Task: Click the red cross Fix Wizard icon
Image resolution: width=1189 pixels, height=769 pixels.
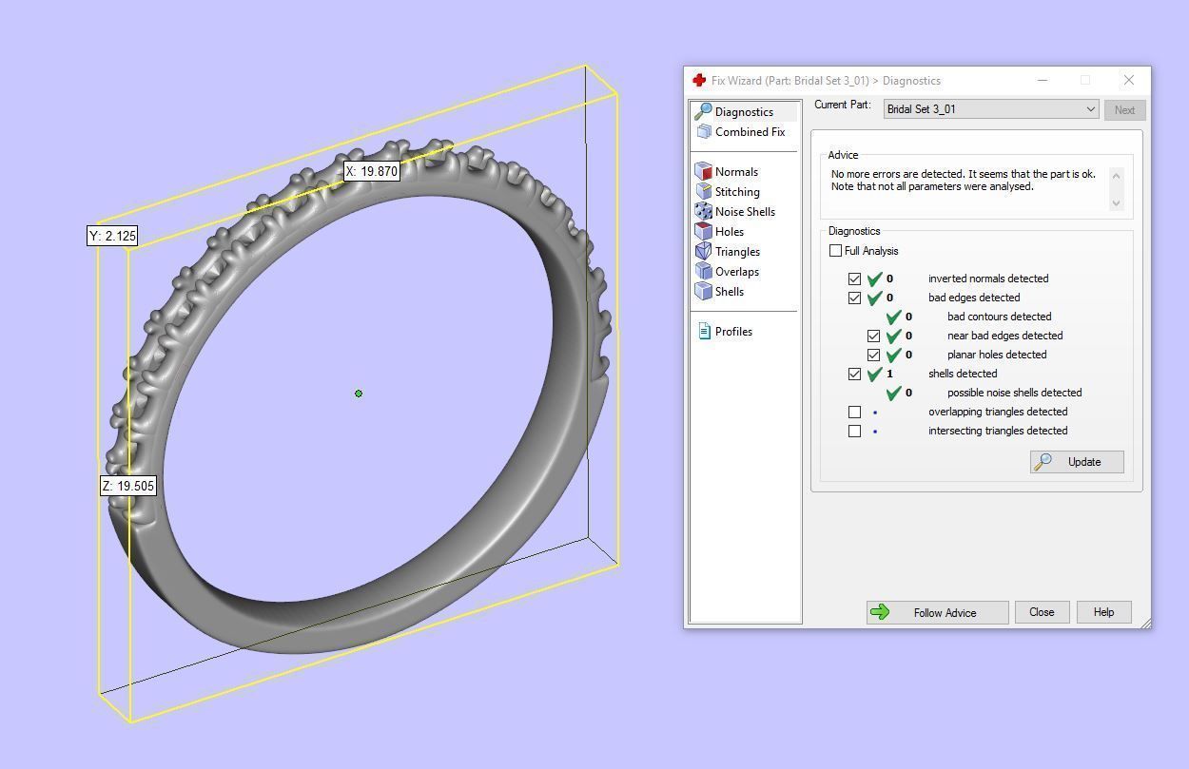Action: click(x=699, y=81)
